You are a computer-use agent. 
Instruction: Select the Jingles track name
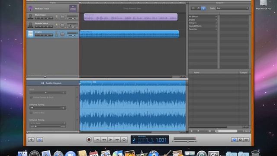tap(39, 32)
